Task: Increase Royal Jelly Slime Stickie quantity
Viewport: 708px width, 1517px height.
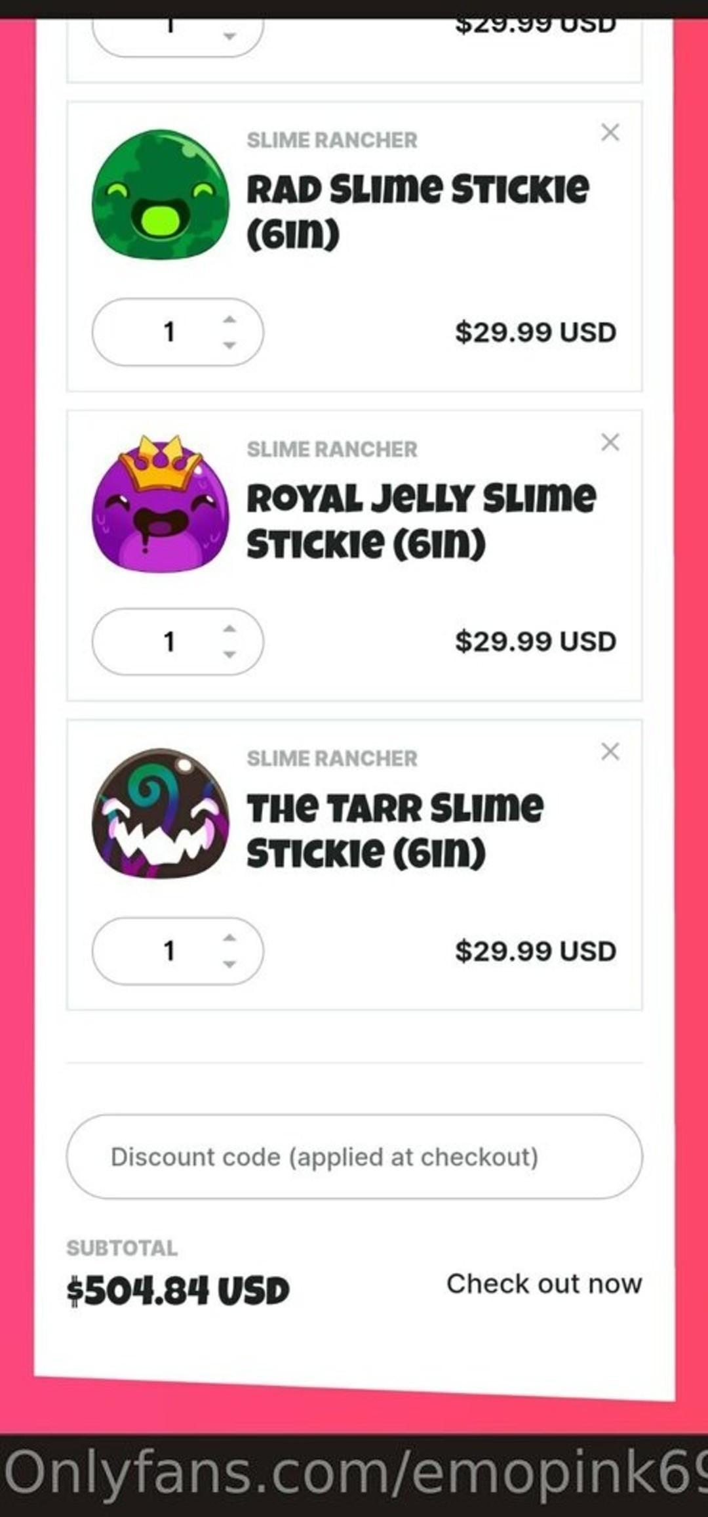Action: (x=229, y=629)
